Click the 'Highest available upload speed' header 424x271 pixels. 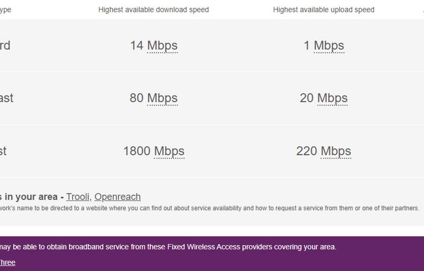coord(324,10)
